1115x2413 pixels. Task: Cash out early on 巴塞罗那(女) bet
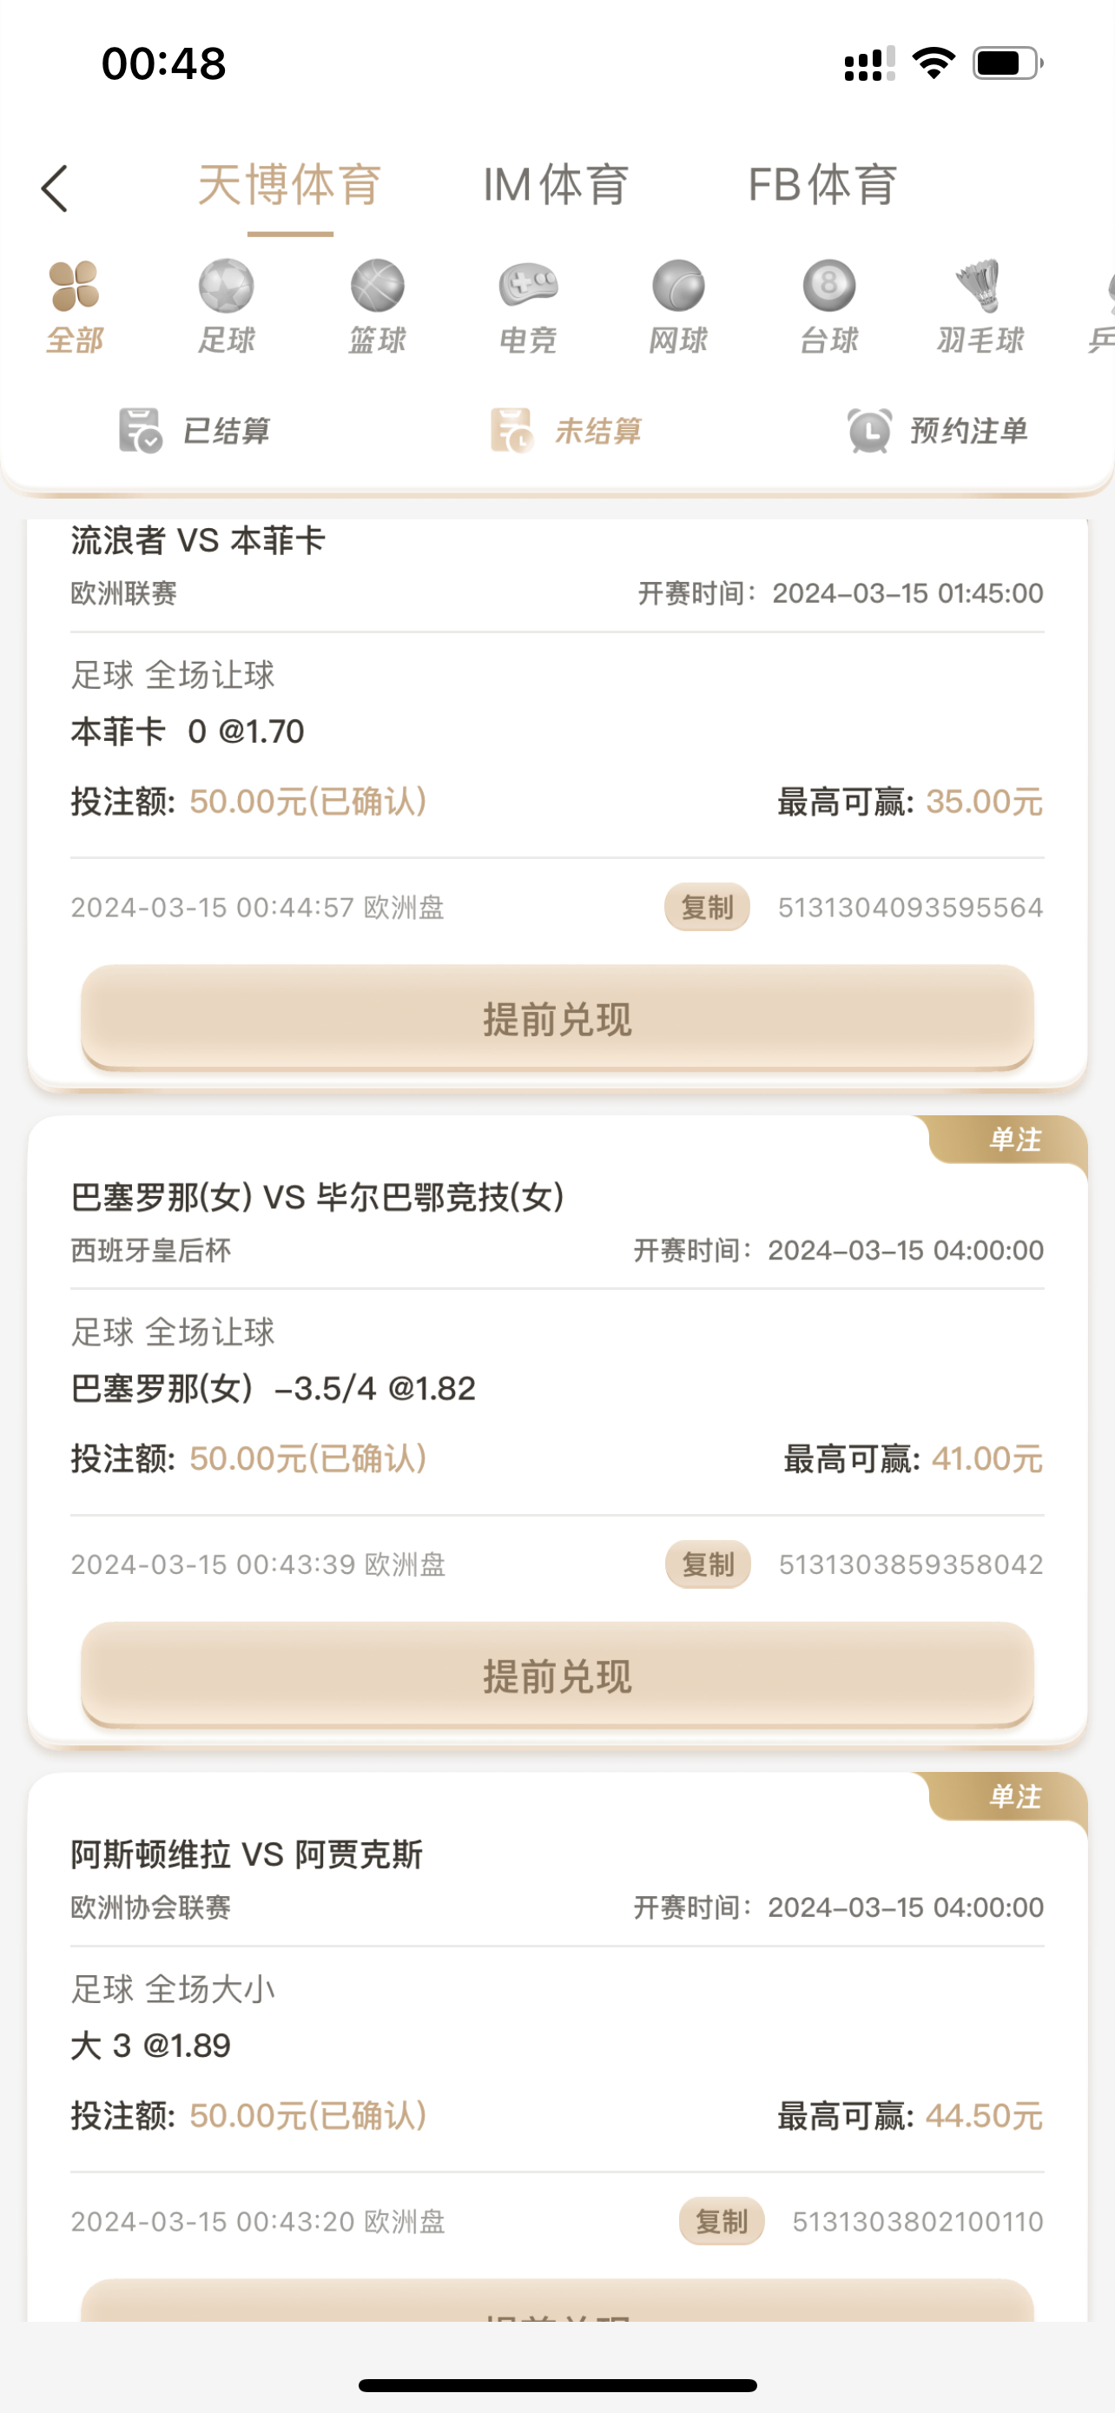click(x=557, y=1676)
